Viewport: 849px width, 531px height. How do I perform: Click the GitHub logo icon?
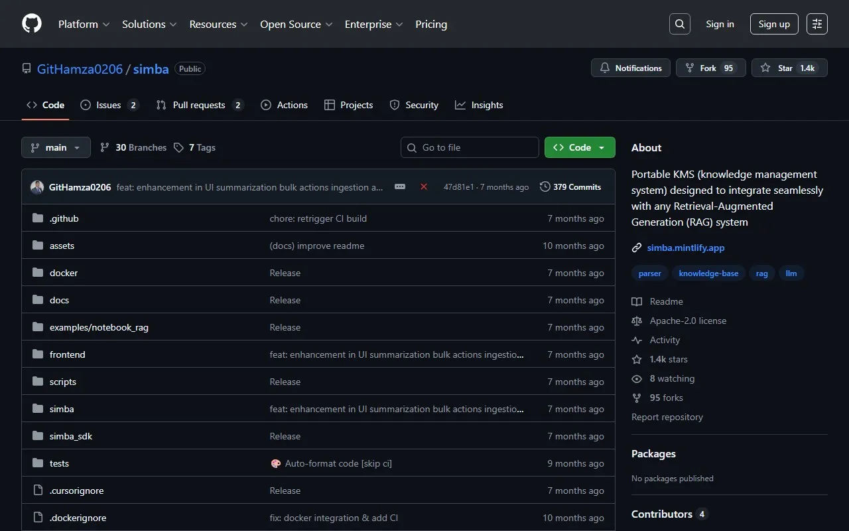click(32, 24)
